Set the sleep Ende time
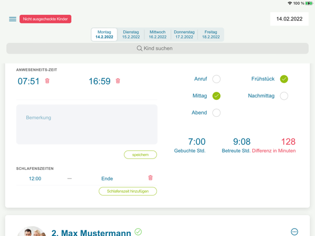This screenshot has width=315, height=236. coord(107,178)
